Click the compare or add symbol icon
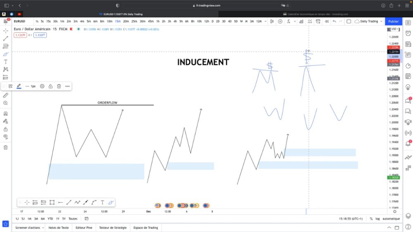Screen dimensions: 413x232 [x=280, y=21]
